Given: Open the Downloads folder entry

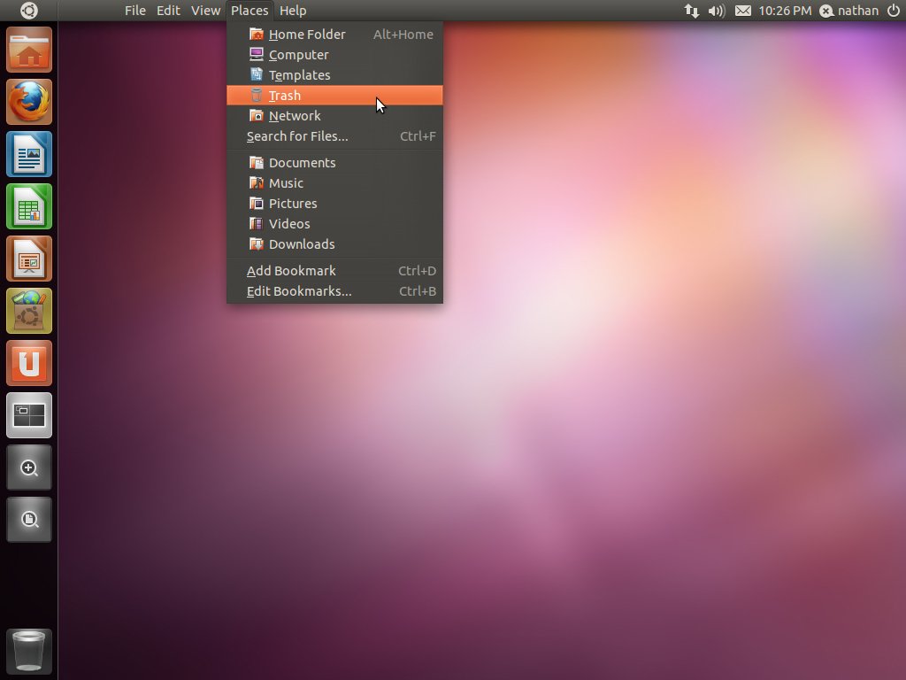Looking at the screenshot, I should [303, 243].
